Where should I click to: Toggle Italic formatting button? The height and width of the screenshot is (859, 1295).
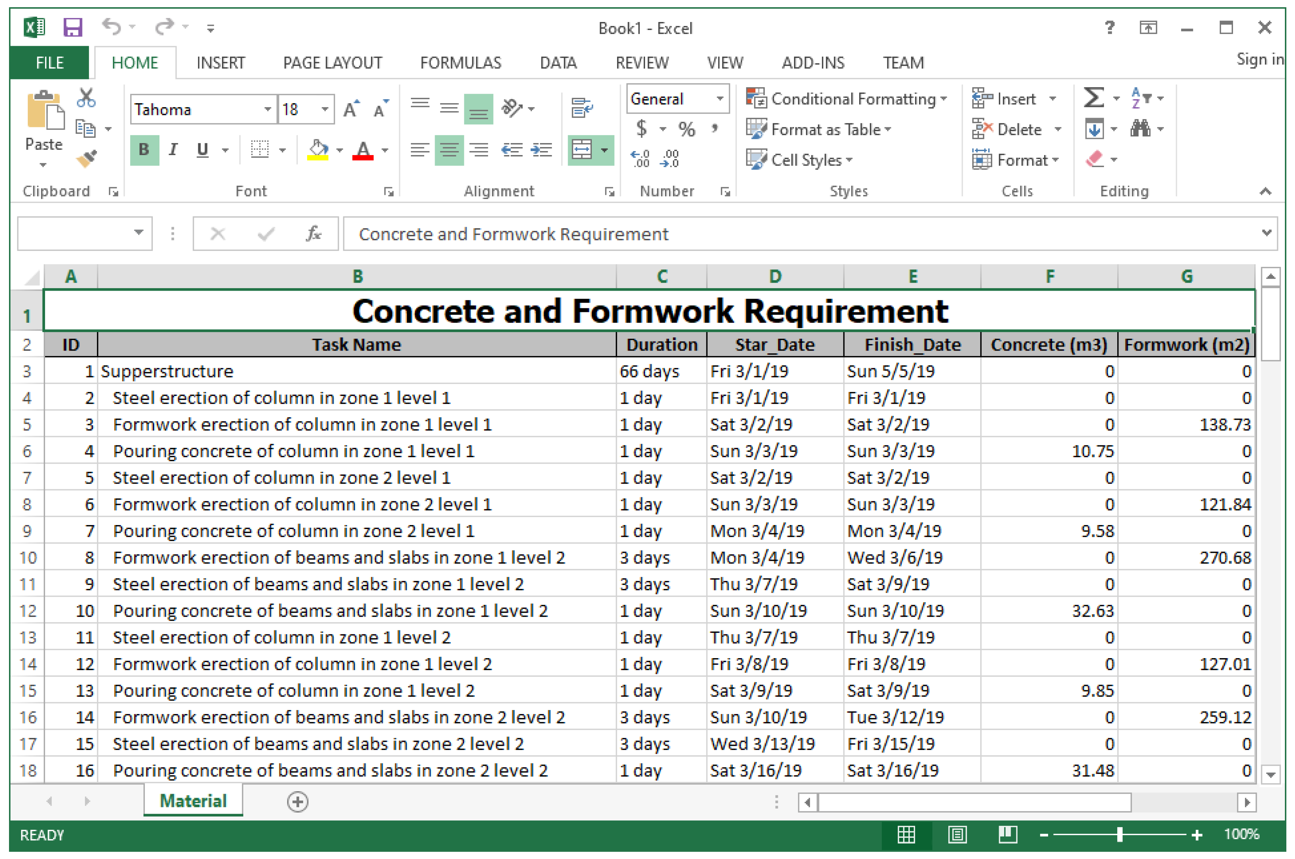tap(173, 150)
